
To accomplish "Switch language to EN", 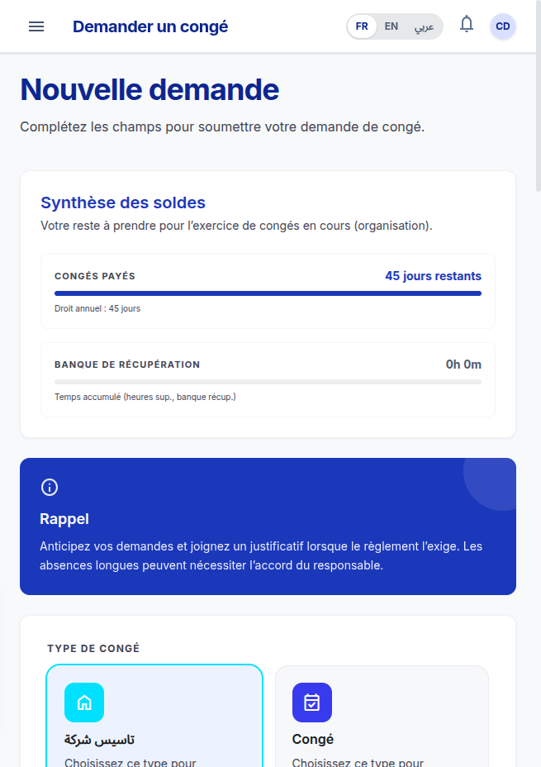I will [391, 26].
